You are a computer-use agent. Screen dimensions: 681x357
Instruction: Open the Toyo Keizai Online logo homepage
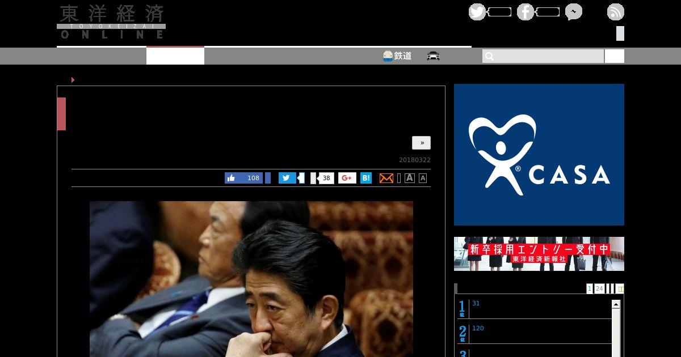click(x=111, y=22)
